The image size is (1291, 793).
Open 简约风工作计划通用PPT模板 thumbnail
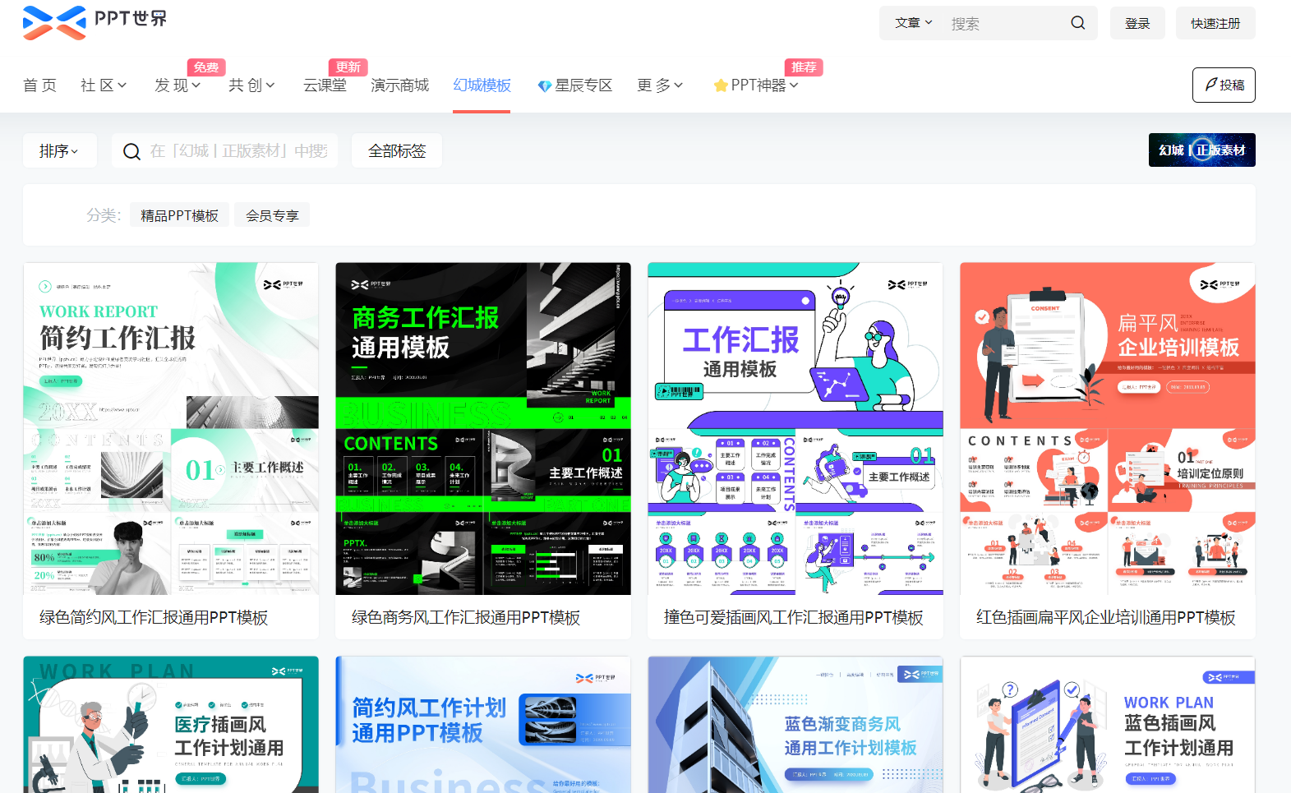(483, 725)
